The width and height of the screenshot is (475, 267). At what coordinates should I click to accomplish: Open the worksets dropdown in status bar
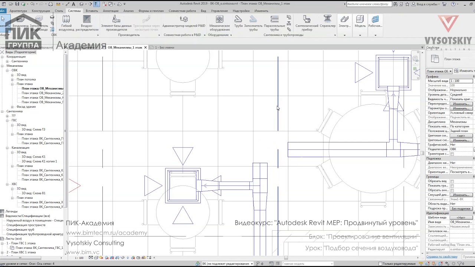pyautogui.click(x=228, y=264)
